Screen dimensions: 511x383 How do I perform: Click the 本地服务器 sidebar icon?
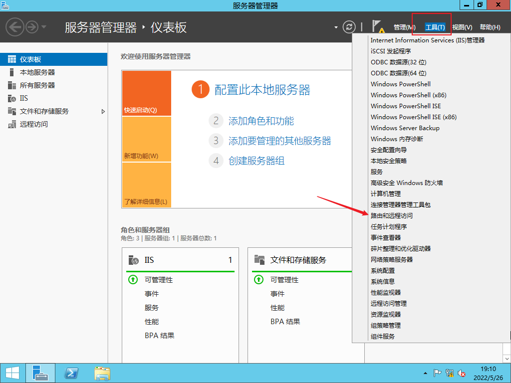(x=12, y=72)
